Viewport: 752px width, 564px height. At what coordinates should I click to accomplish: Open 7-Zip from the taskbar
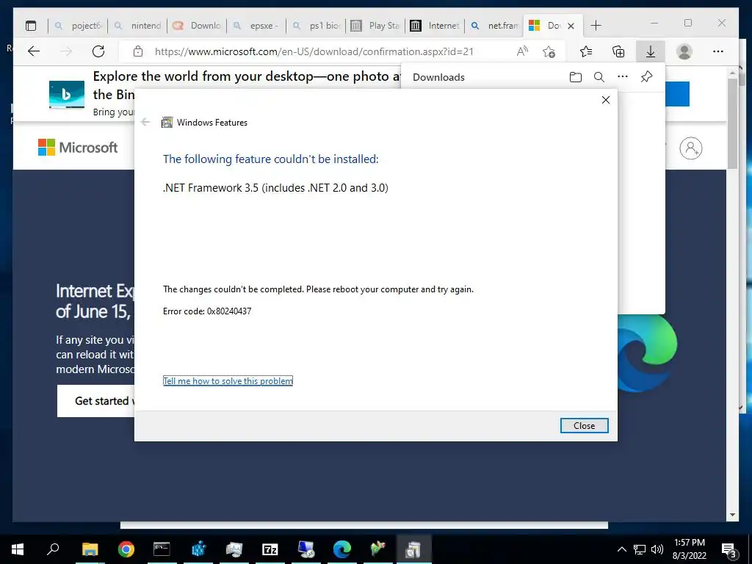270,549
